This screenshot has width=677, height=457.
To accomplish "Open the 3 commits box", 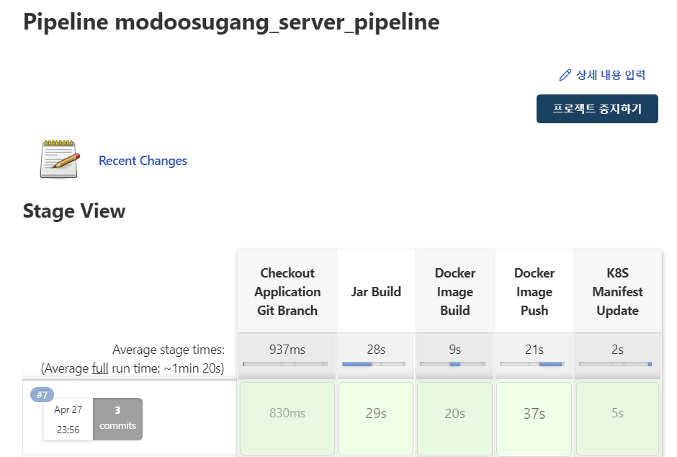I will click(x=117, y=419).
